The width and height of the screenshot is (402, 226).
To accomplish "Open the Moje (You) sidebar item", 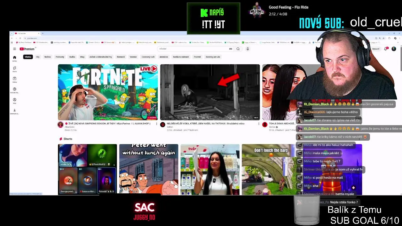I will (14, 101).
